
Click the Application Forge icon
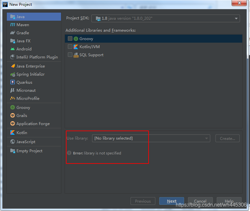click(13, 124)
